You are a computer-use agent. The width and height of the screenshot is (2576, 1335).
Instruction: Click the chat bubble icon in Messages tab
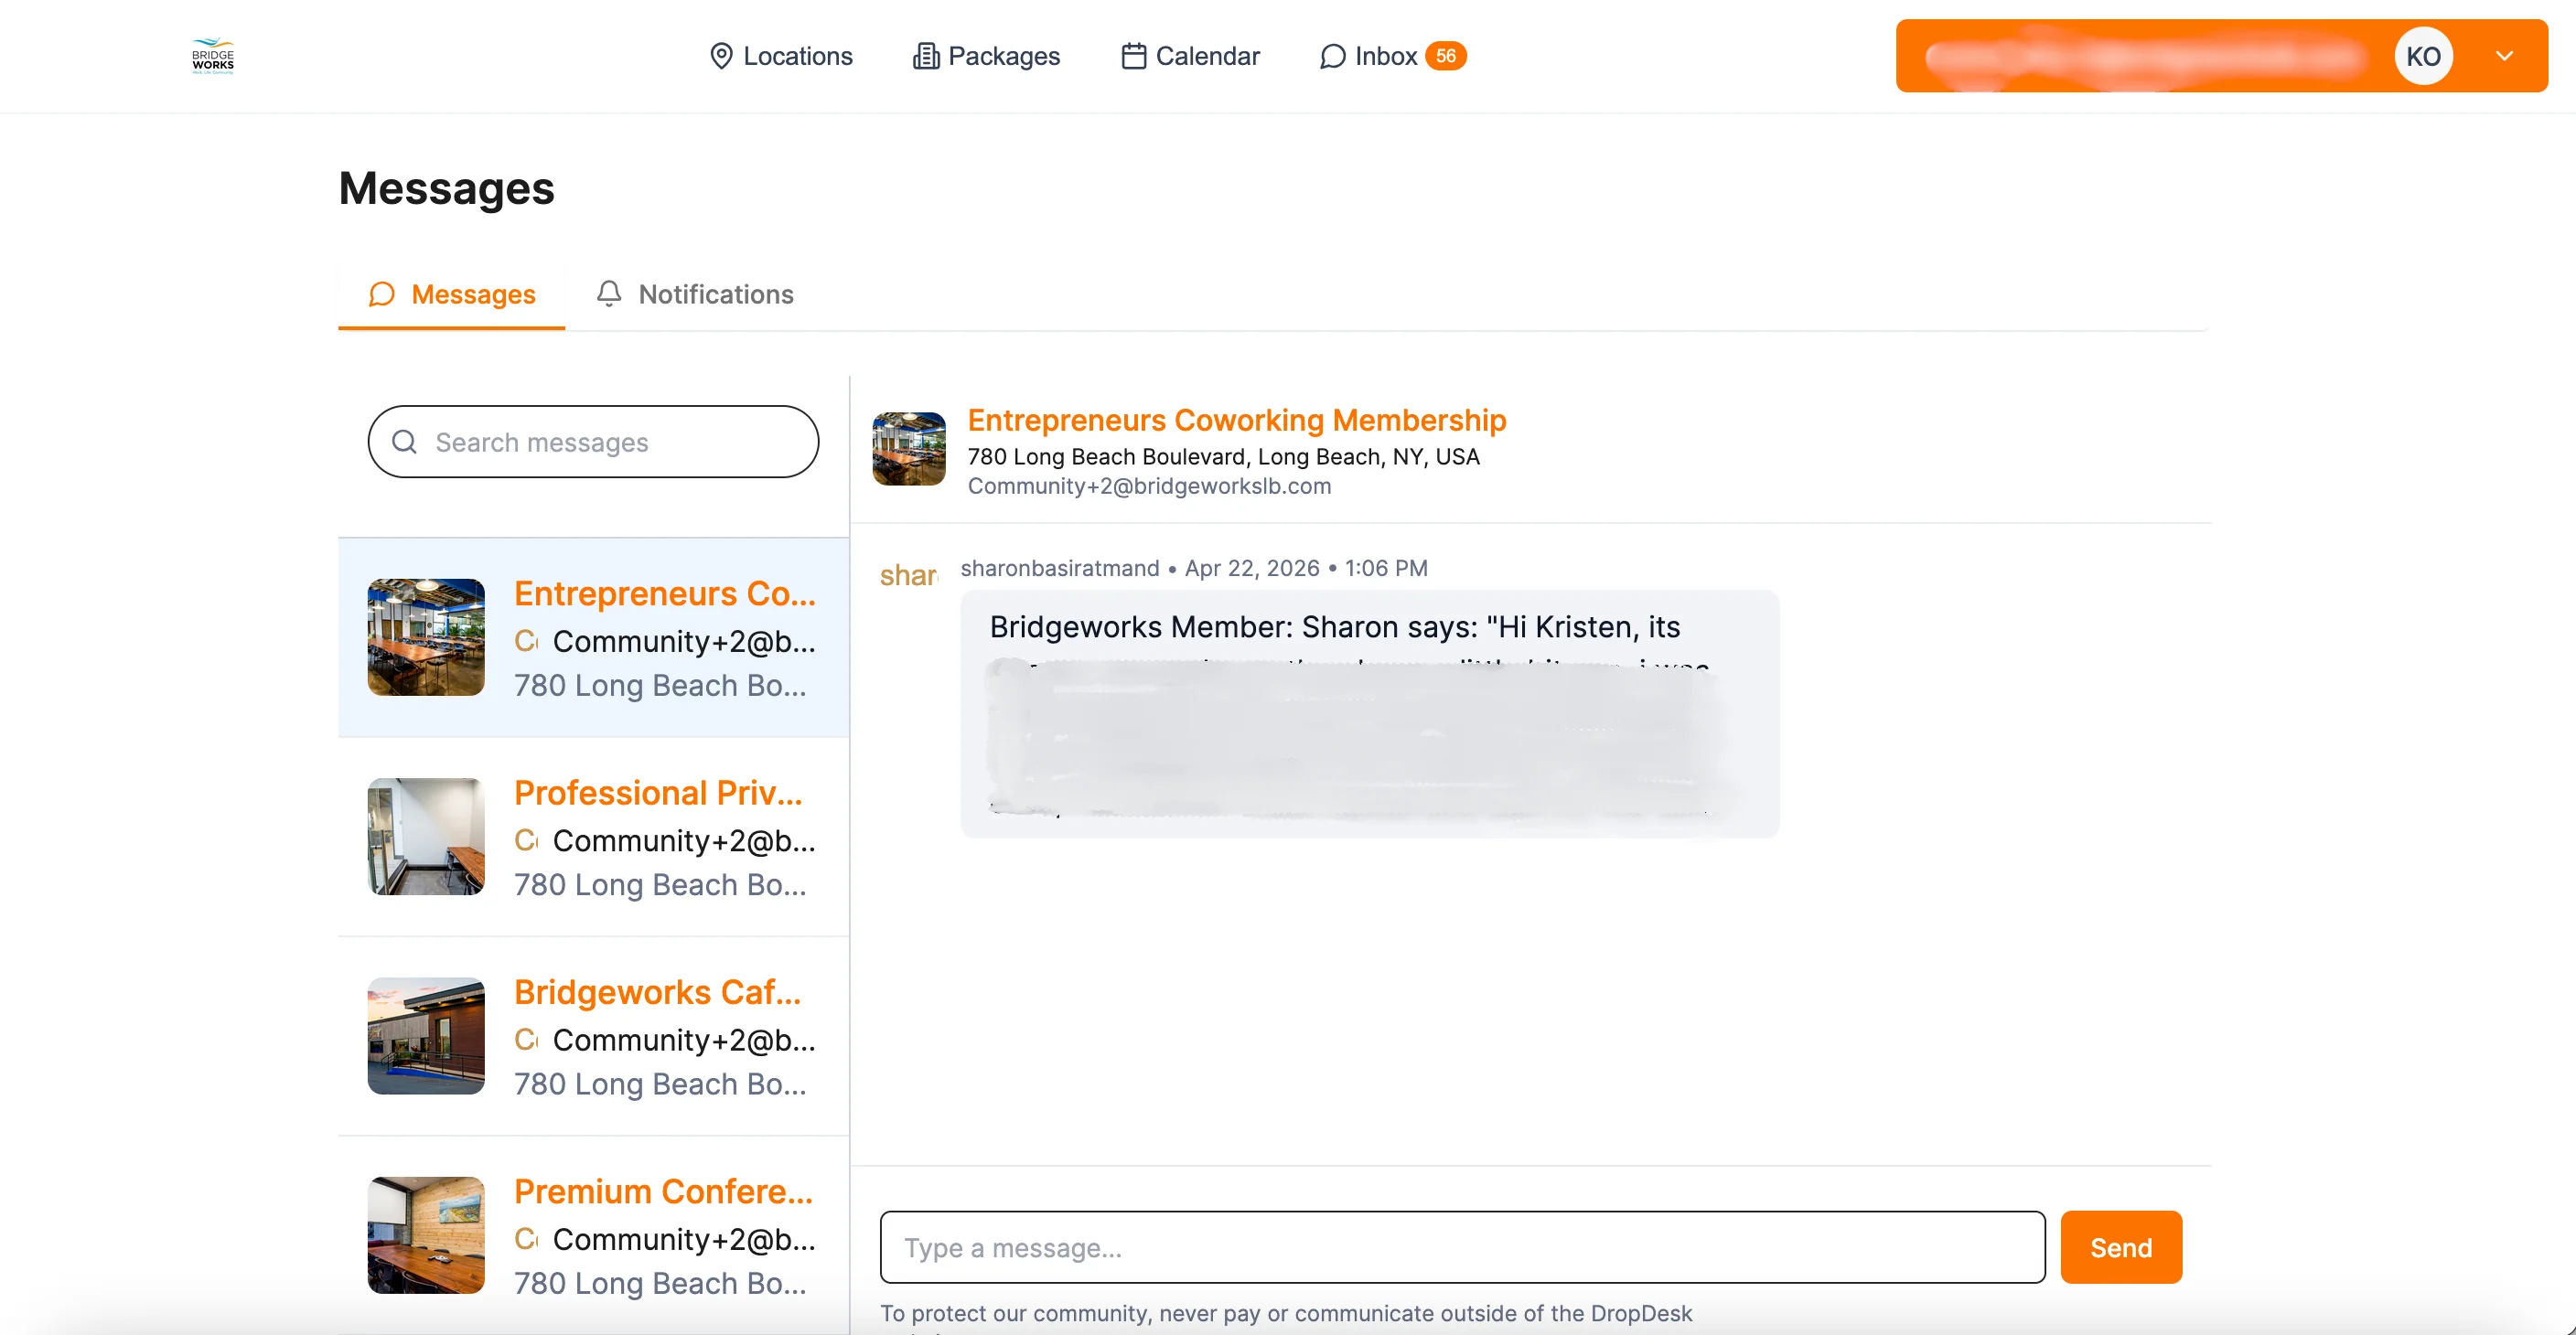click(381, 294)
